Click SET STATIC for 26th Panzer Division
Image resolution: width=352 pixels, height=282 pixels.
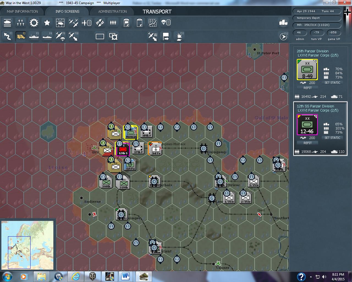point(332,83)
